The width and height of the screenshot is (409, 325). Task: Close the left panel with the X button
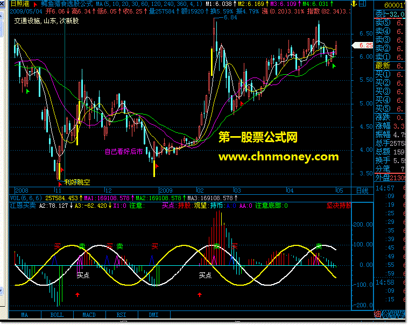[x=2, y=4]
